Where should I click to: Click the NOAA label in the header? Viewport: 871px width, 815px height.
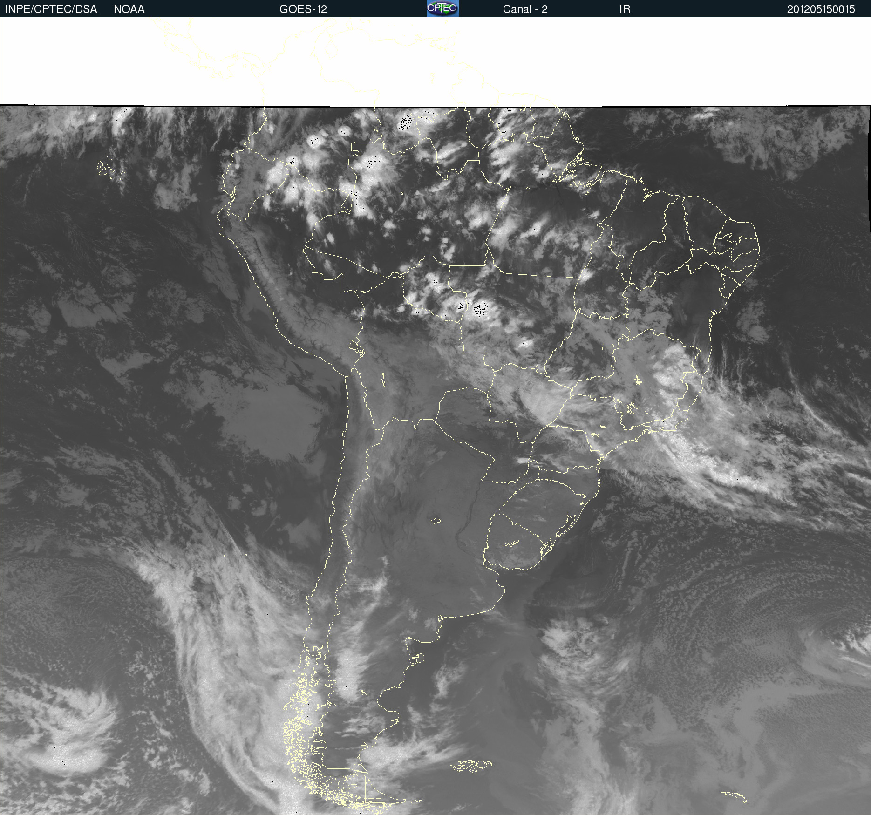pos(129,9)
